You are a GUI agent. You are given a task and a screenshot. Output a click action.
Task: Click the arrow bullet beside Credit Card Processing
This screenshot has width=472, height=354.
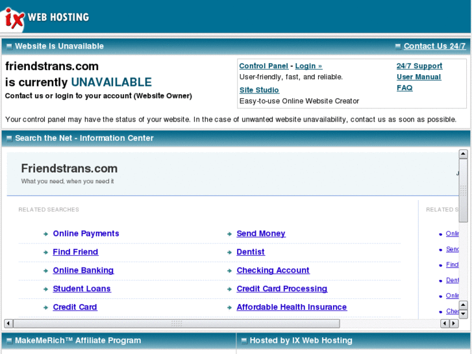[229, 289]
